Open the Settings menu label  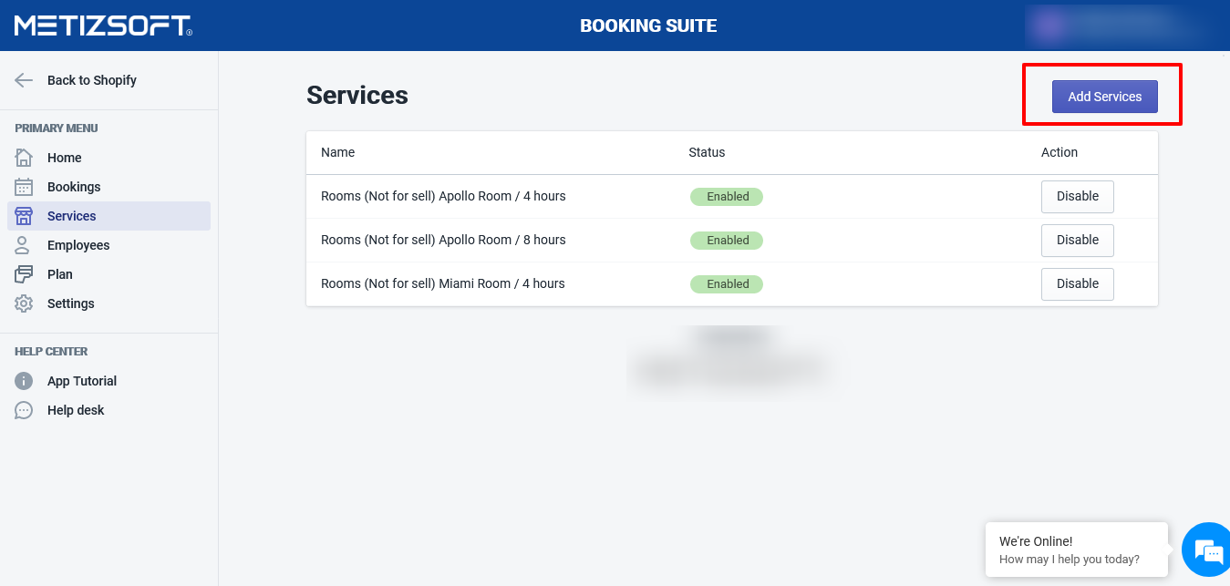pos(71,303)
